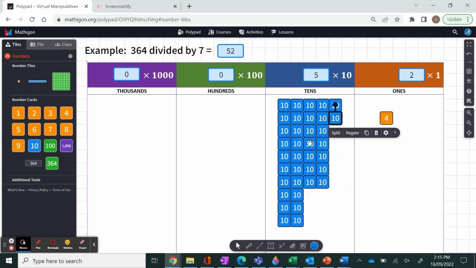The width and height of the screenshot is (476, 268).
Task: Click Negate on the tile menu
Action: [353, 133]
